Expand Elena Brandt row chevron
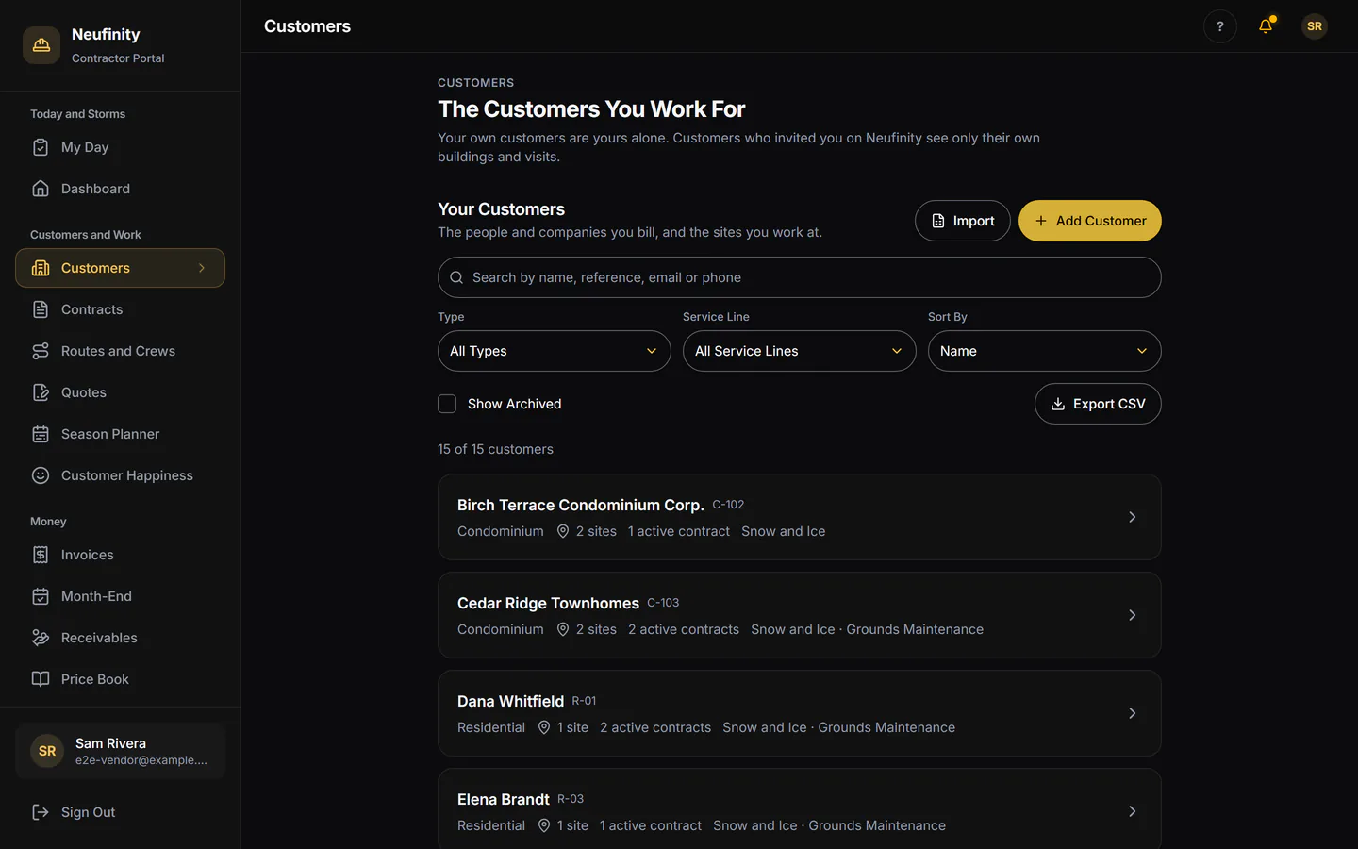This screenshot has height=849, width=1358. point(1133,811)
